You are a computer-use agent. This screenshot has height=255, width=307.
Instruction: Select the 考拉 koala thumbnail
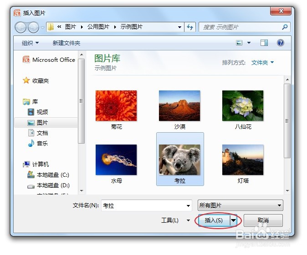click(180, 159)
